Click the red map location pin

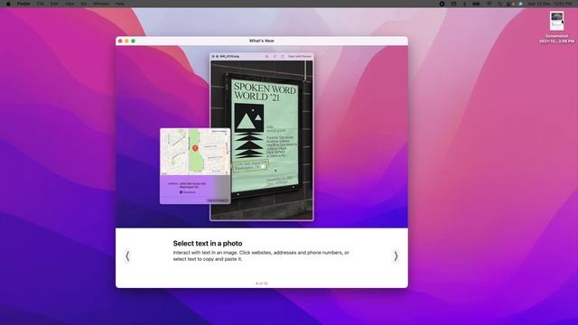point(195,148)
